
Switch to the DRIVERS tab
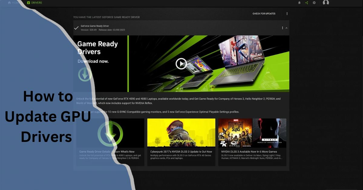(x=34, y=3)
